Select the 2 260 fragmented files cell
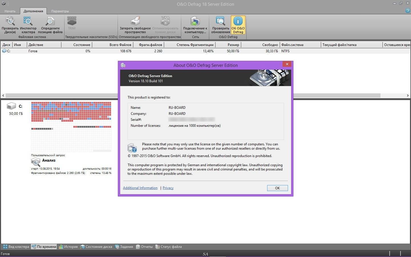 pos(158,51)
